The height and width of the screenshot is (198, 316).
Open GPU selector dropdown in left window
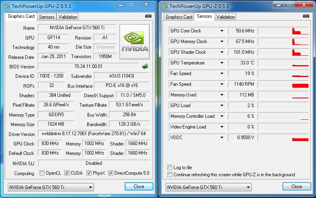(51, 187)
